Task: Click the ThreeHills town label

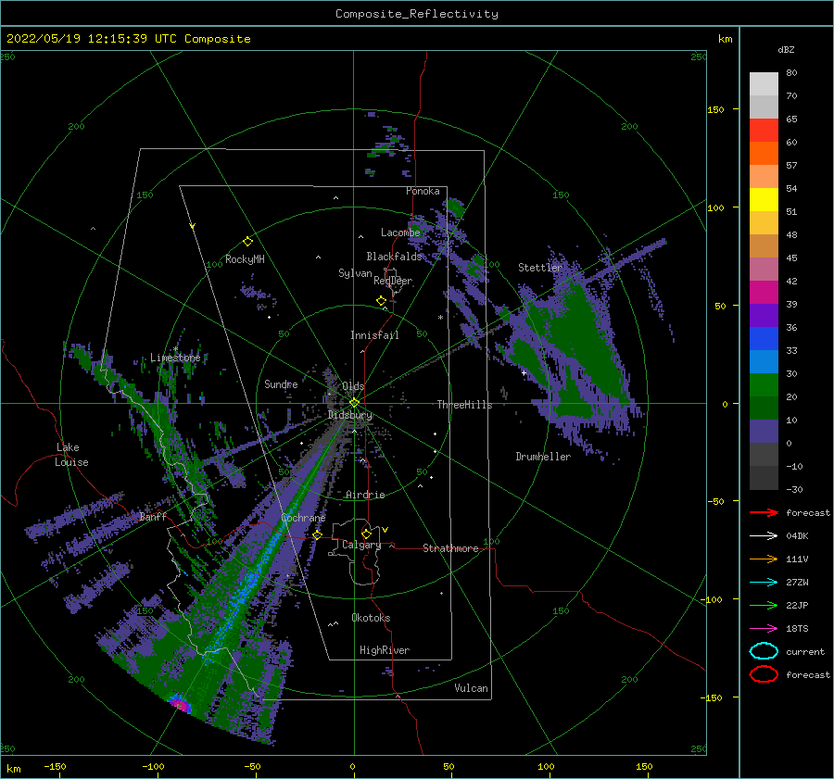Action: (464, 405)
